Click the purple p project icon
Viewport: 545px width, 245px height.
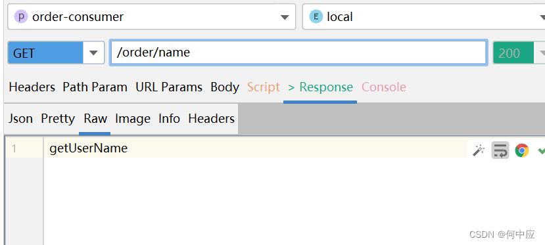click(21, 16)
